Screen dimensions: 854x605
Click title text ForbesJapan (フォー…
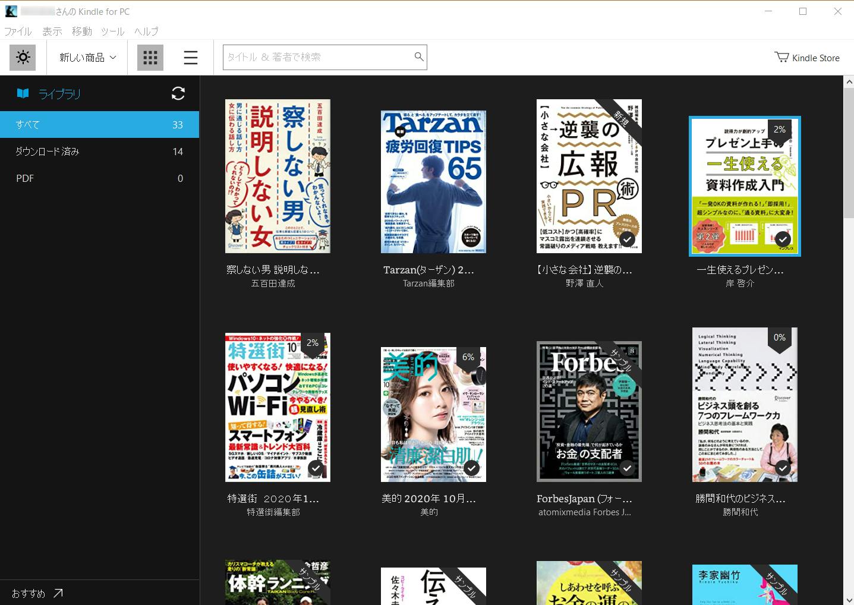(x=584, y=499)
